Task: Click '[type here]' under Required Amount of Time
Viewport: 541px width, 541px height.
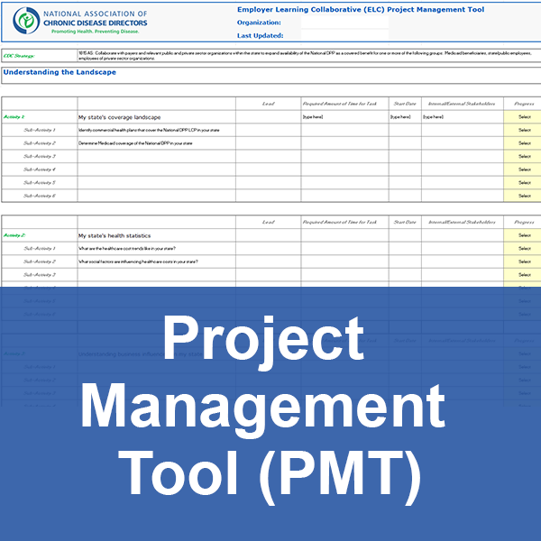Action: point(313,117)
